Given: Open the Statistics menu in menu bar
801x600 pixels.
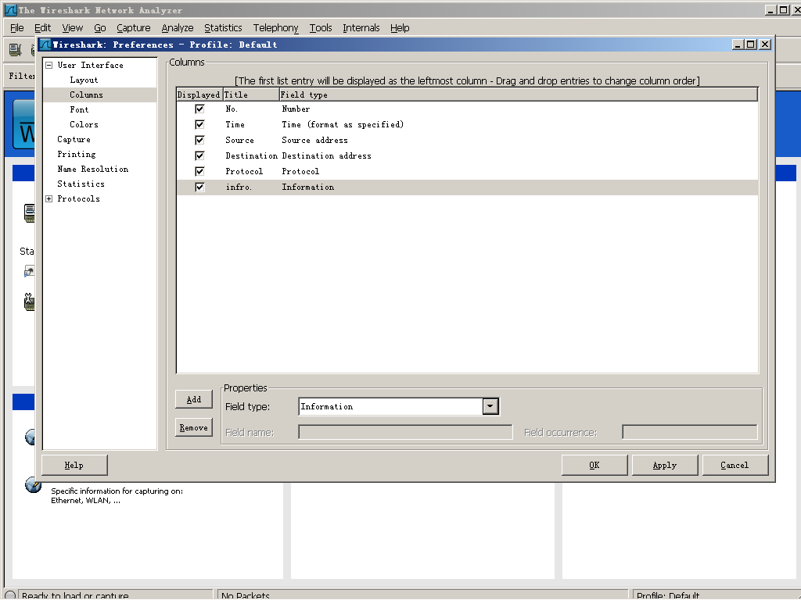Looking at the screenshot, I should [223, 27].
